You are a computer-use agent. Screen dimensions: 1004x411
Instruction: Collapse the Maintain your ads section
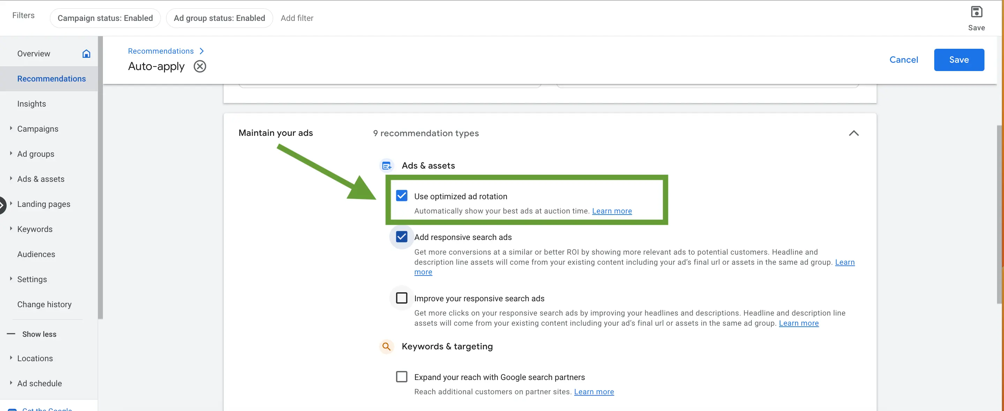click(854, 133)
